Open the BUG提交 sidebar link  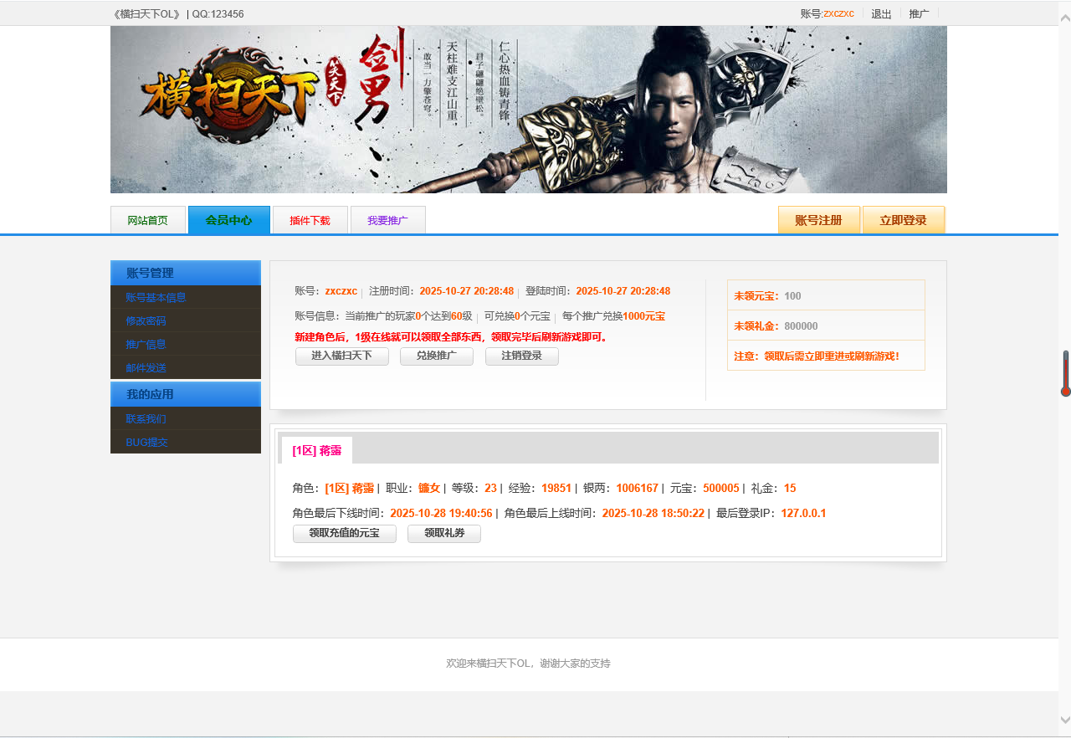[146, 442]
